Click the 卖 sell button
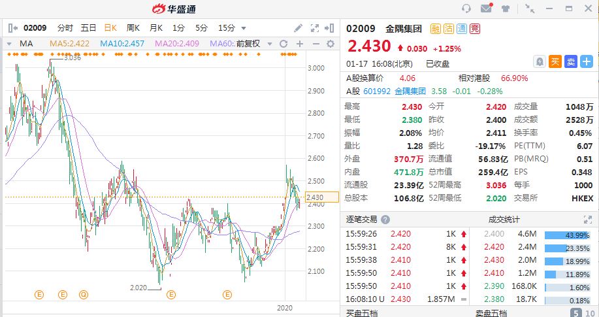Viewport: 599px width, 317px height. 571,61
